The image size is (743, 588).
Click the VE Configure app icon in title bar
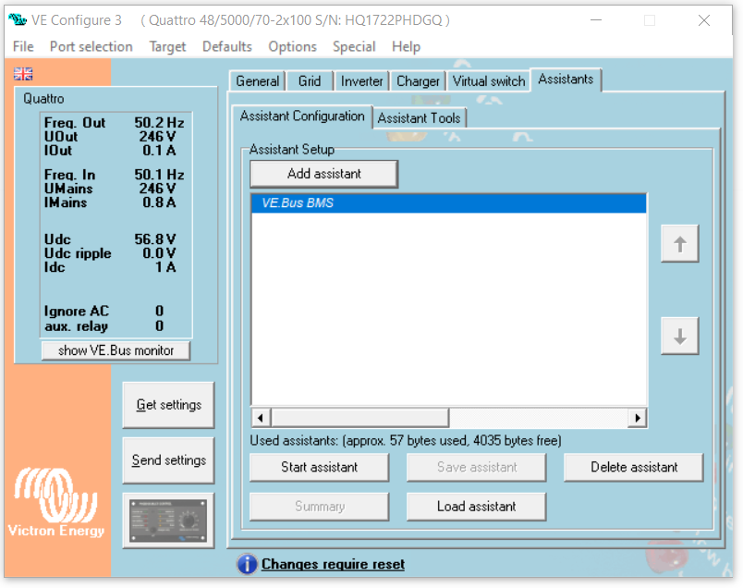18,20
